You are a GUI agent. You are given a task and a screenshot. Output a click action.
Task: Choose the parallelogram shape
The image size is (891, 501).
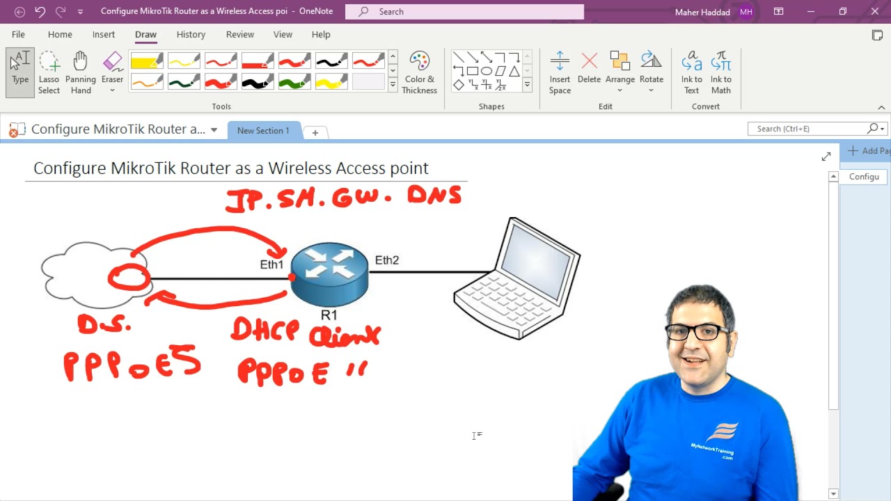pyautogui.click(x=500, y=71)
